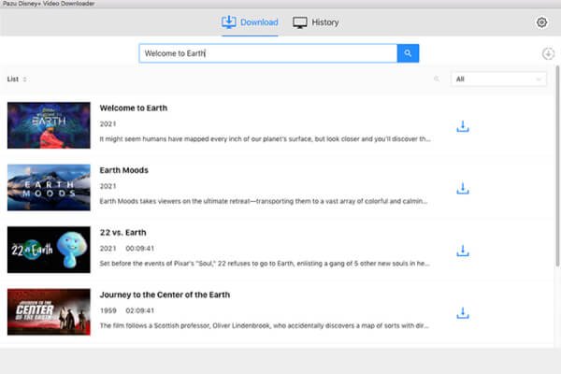This screenshot has height=374, width=561.
Task: Switch to the Download tab
Action: tap(250, 22)
